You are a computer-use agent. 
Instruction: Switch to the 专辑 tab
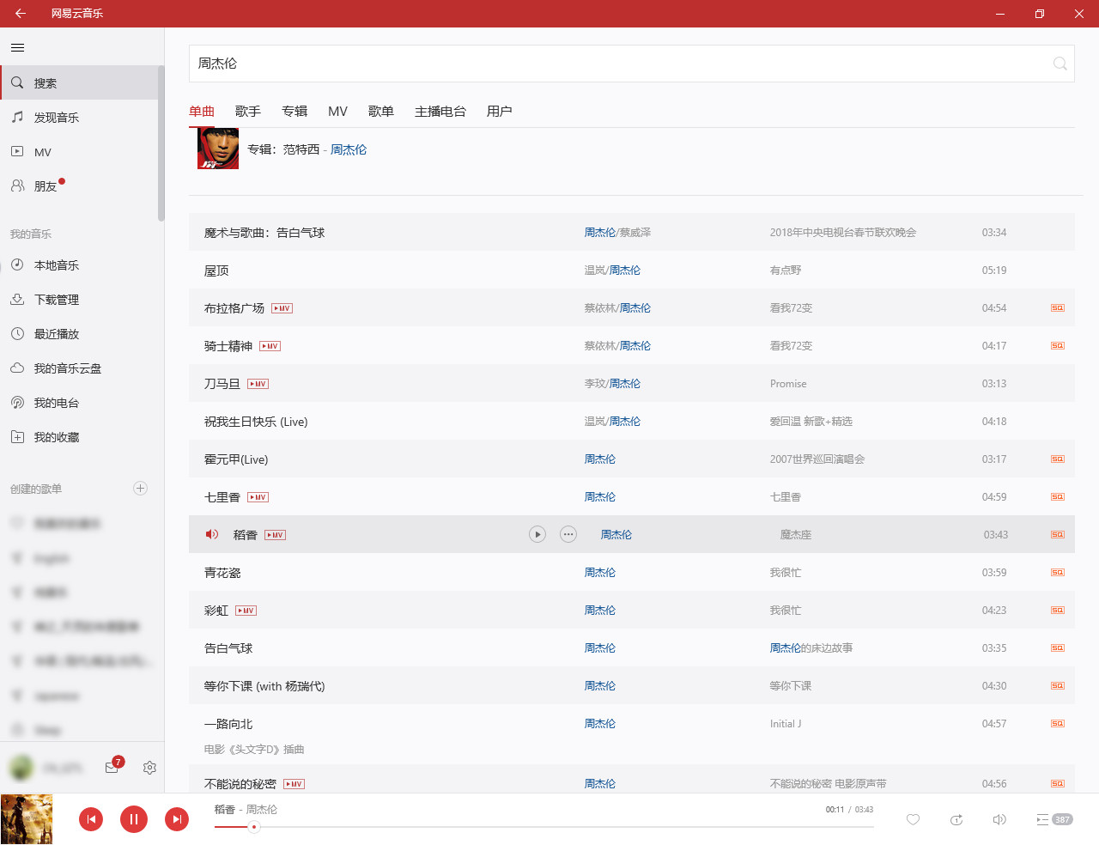point(294,112)
